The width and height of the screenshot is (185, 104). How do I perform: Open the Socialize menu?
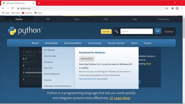169,31
